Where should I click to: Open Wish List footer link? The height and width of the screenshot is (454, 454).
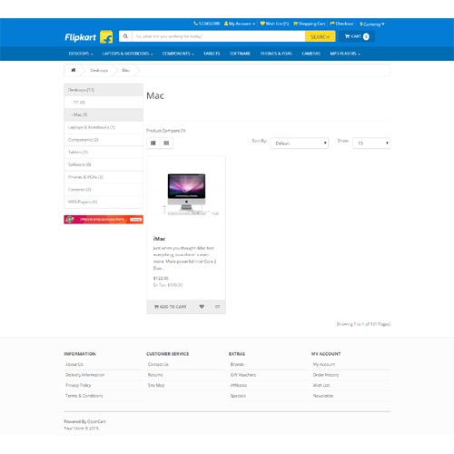[x=321, y=385]
